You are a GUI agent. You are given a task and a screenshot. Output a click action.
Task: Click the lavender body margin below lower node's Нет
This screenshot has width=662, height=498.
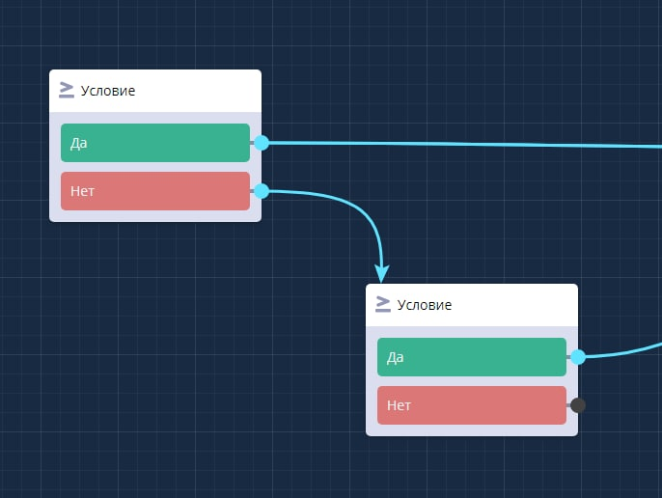pos(471,430)
